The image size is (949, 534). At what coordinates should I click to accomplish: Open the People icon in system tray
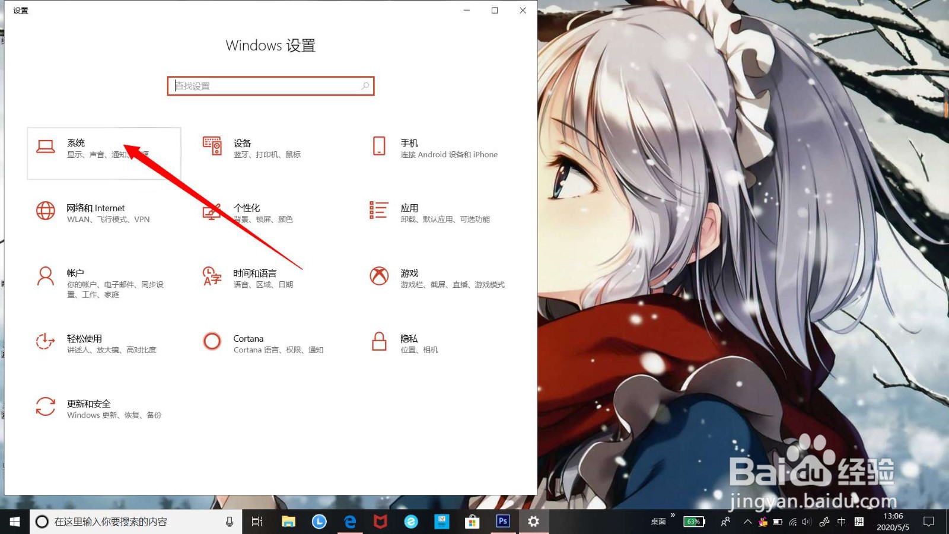coord(725,522)
